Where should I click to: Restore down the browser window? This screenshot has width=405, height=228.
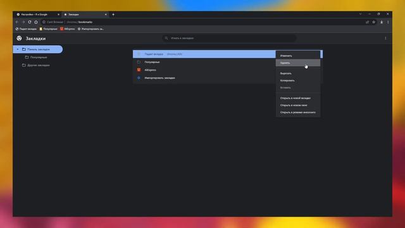[378, 14]
